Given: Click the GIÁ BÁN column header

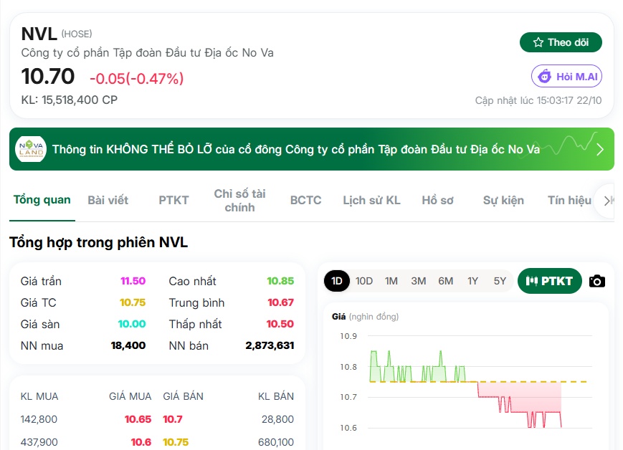Looking at the screenshot, I should (183, 396).
